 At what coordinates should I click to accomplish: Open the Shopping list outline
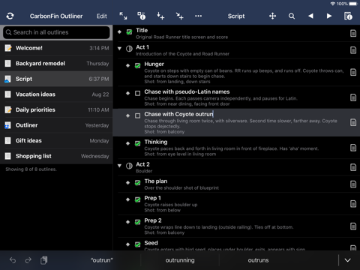point(56,156)
